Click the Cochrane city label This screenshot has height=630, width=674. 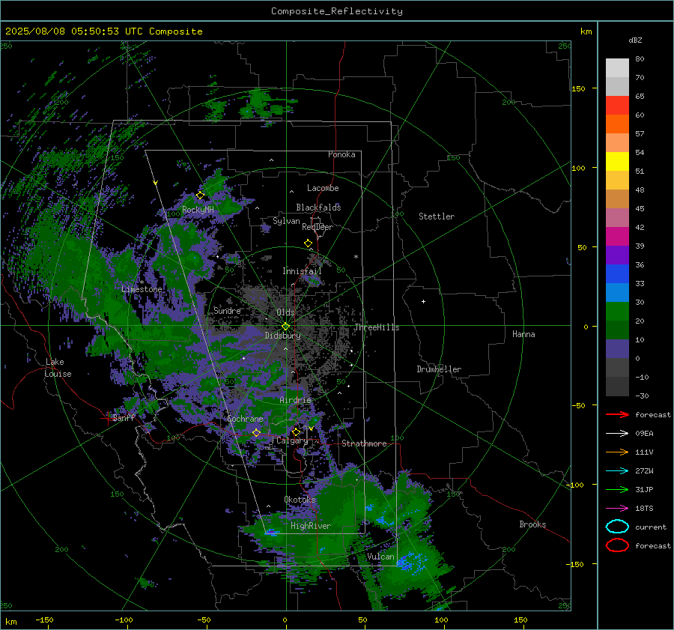point(245,419)
